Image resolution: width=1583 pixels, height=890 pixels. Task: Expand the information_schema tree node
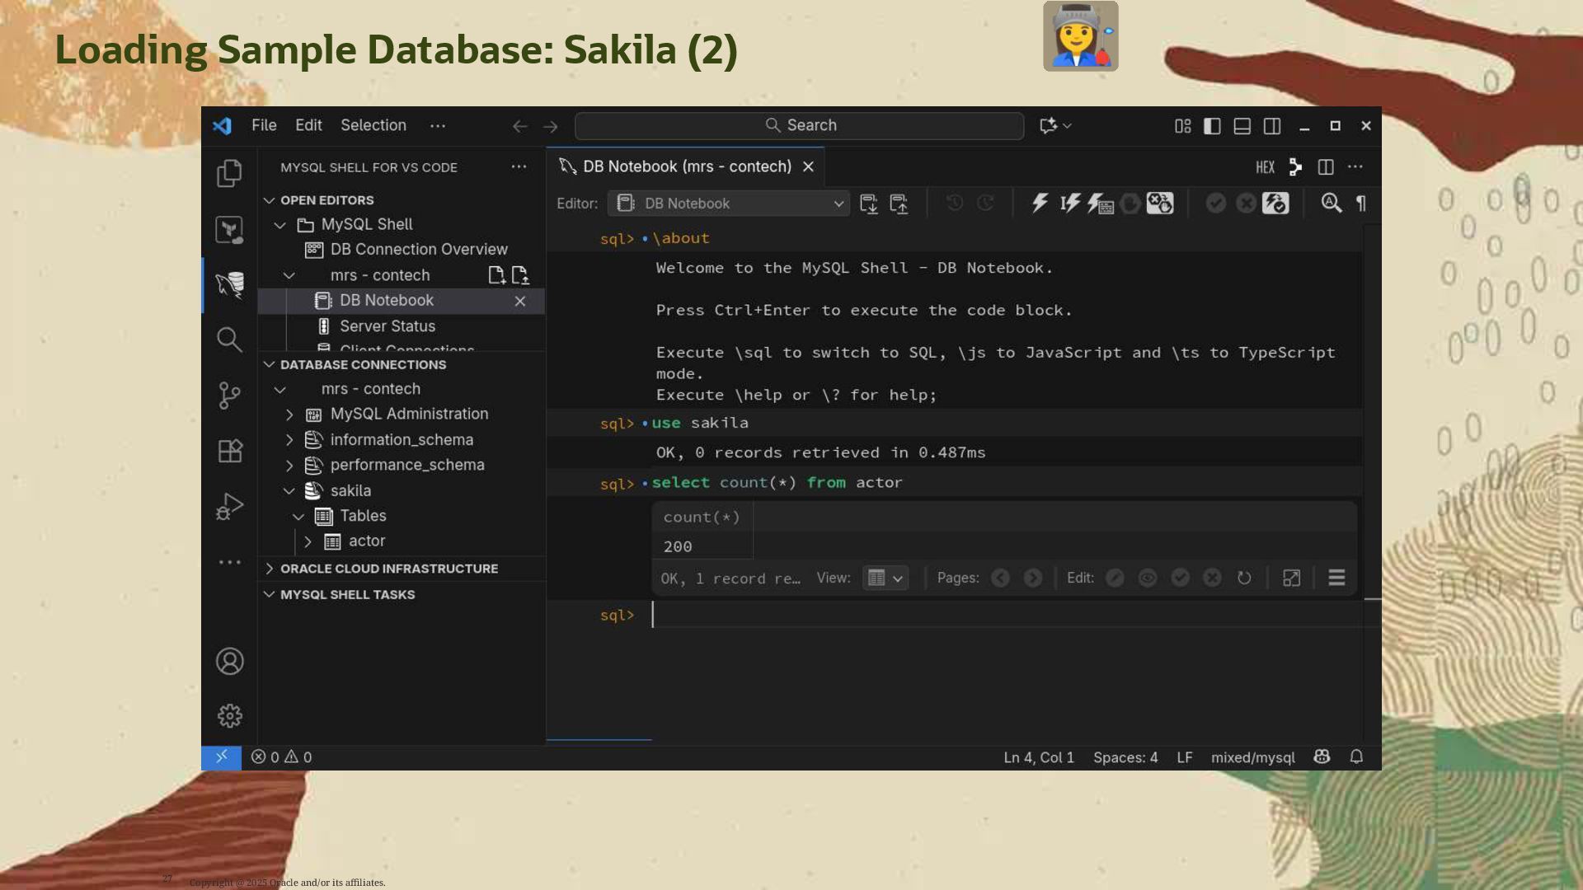pyautogui.click(x=289, y=440)
